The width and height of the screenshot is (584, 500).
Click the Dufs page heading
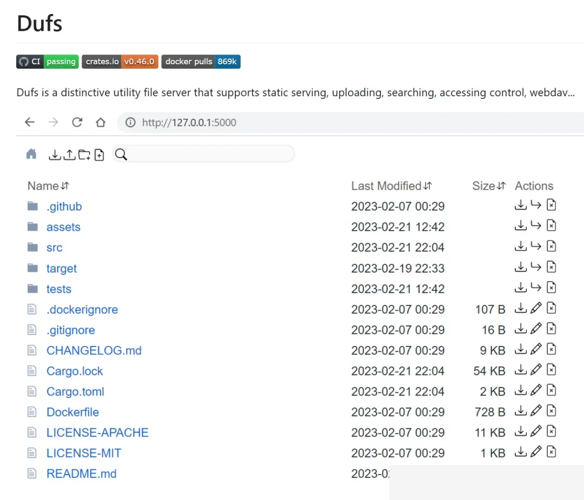[x=39, y=23]
